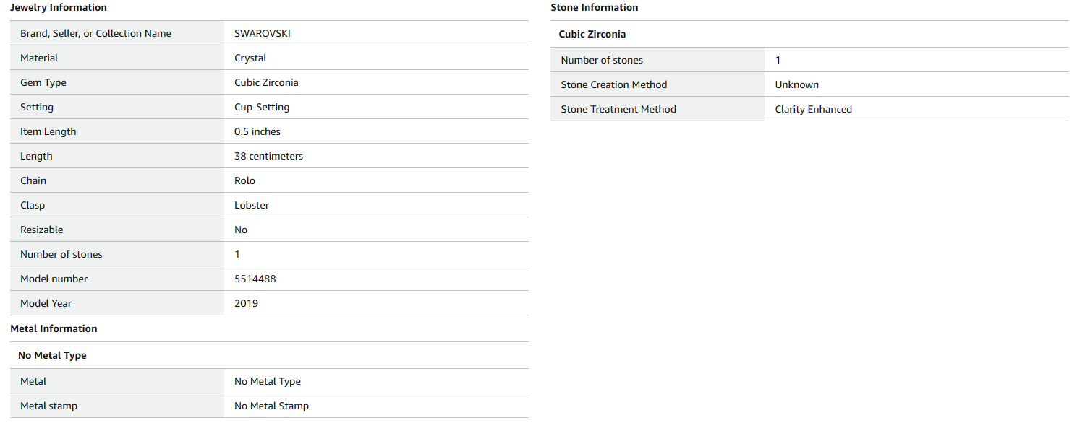1090x423 pixels.
Task: Select the Crystal material value
Action: coord(250,58)
